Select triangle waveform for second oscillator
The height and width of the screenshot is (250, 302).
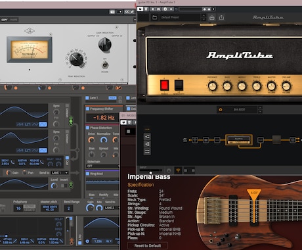tap(35, 151)
